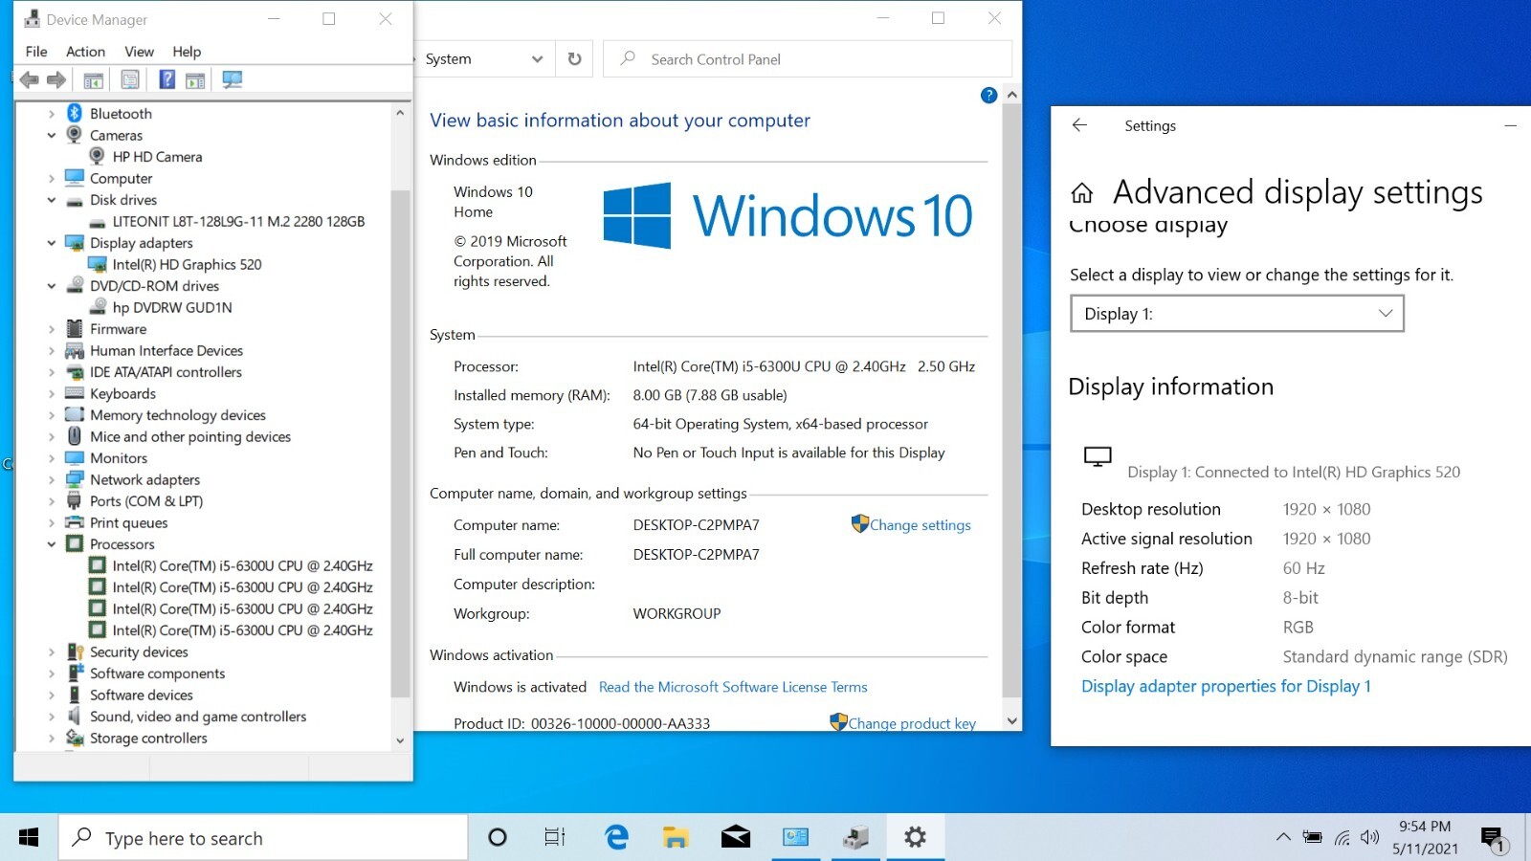
Task: Click the Help icon in Device Manager toolbar
Action: pos(166,80)
